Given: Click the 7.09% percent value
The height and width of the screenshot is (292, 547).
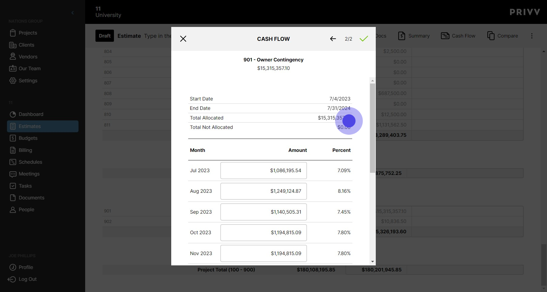Looking at the screenshot, I should [x=344, y=170].
